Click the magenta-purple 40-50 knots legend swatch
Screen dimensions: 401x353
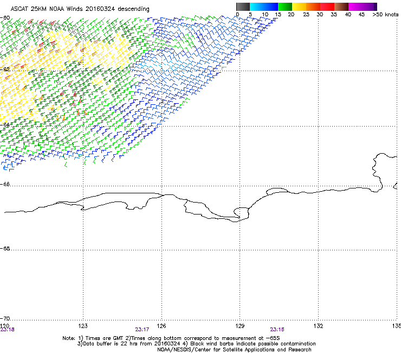tap(363, 7)
